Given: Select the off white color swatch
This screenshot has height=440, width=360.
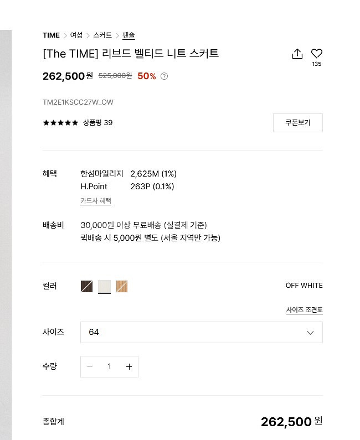Looking at the screenshot, I should (x=104, y=286).
